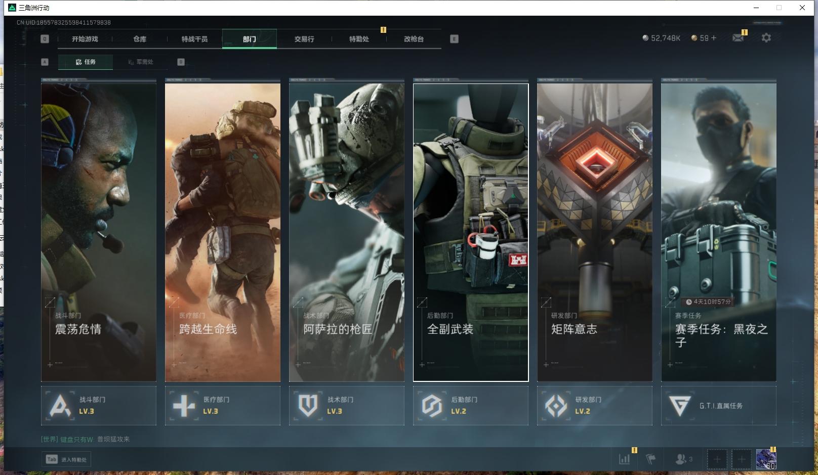Click the Q key previous-tab indicator

click(x=45, y=39)
